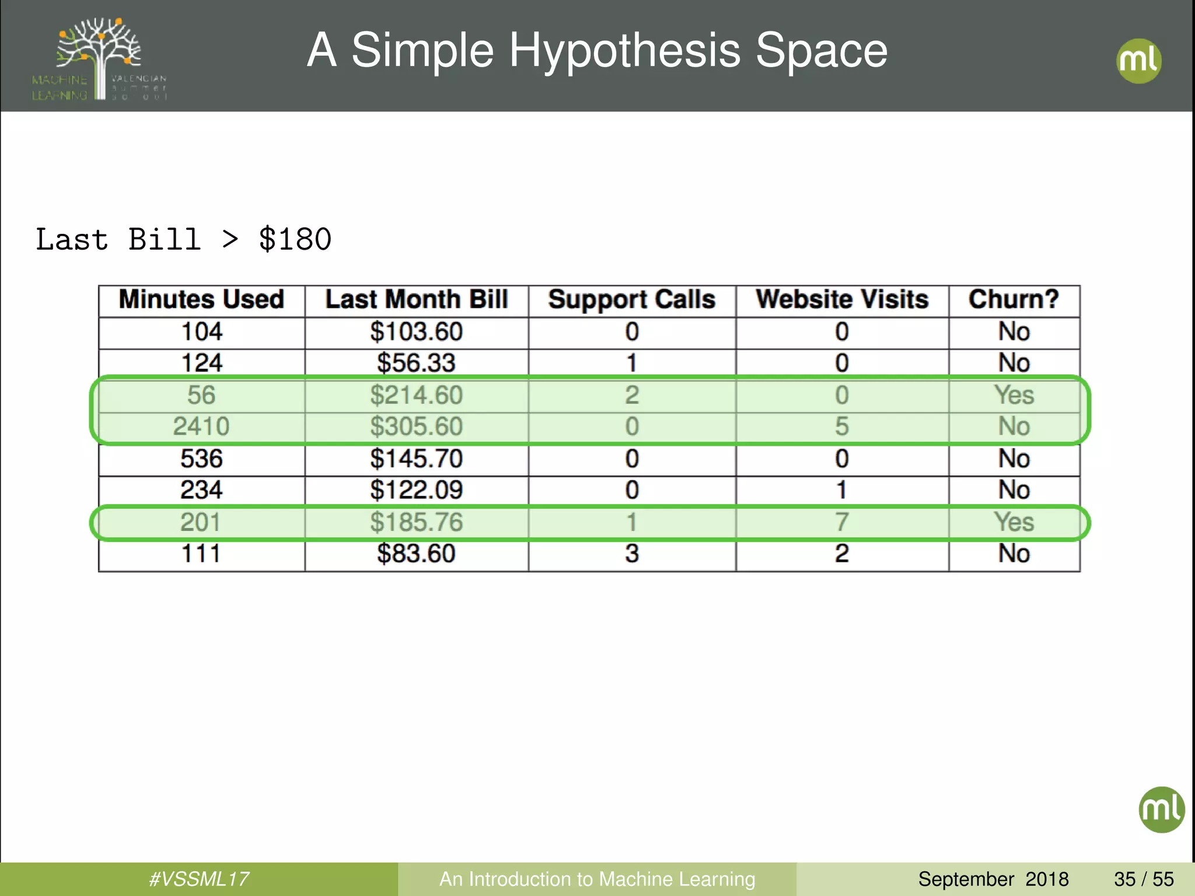This screenshot has width=1195, height=896.
Task: Click the Last Month Bill column header
Action: (417, 300)
